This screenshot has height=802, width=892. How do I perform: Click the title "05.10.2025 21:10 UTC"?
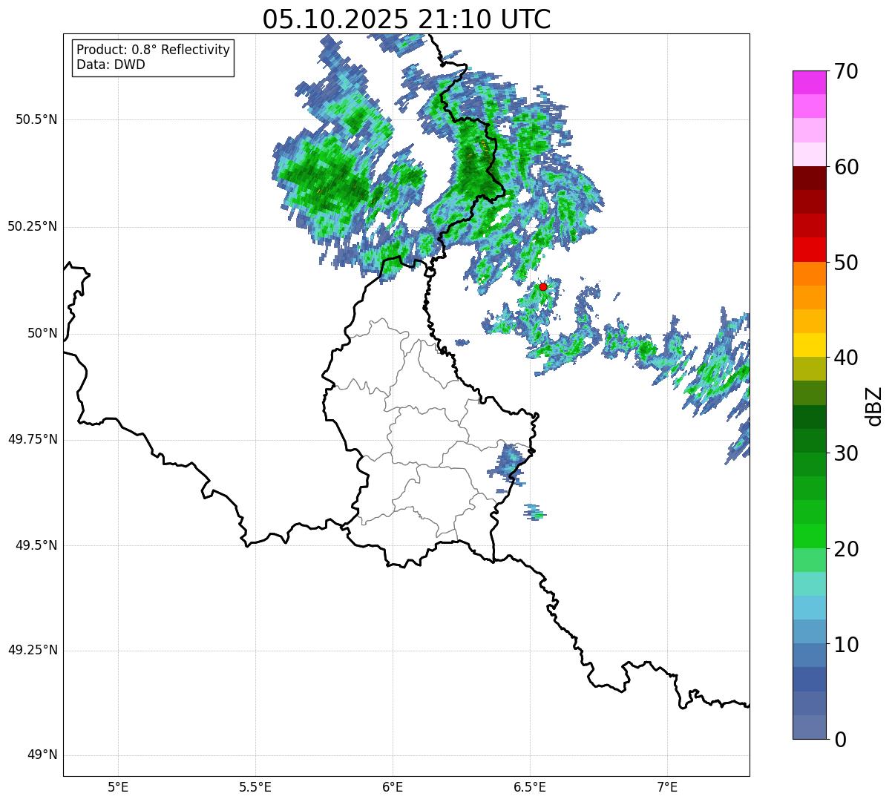click(407, 19)
